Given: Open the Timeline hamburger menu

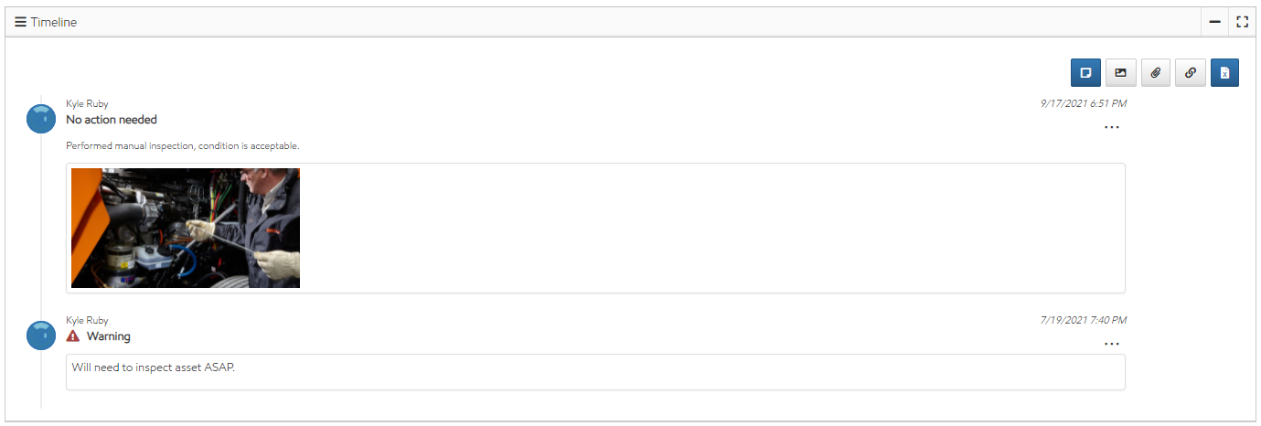Looking at the screenshot, I should point(20,22).
